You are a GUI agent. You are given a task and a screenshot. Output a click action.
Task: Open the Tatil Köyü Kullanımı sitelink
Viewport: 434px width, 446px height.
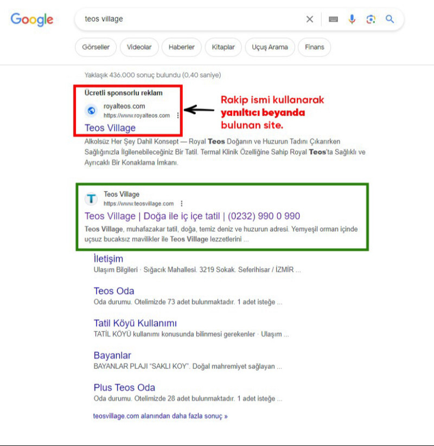(135, 323)
